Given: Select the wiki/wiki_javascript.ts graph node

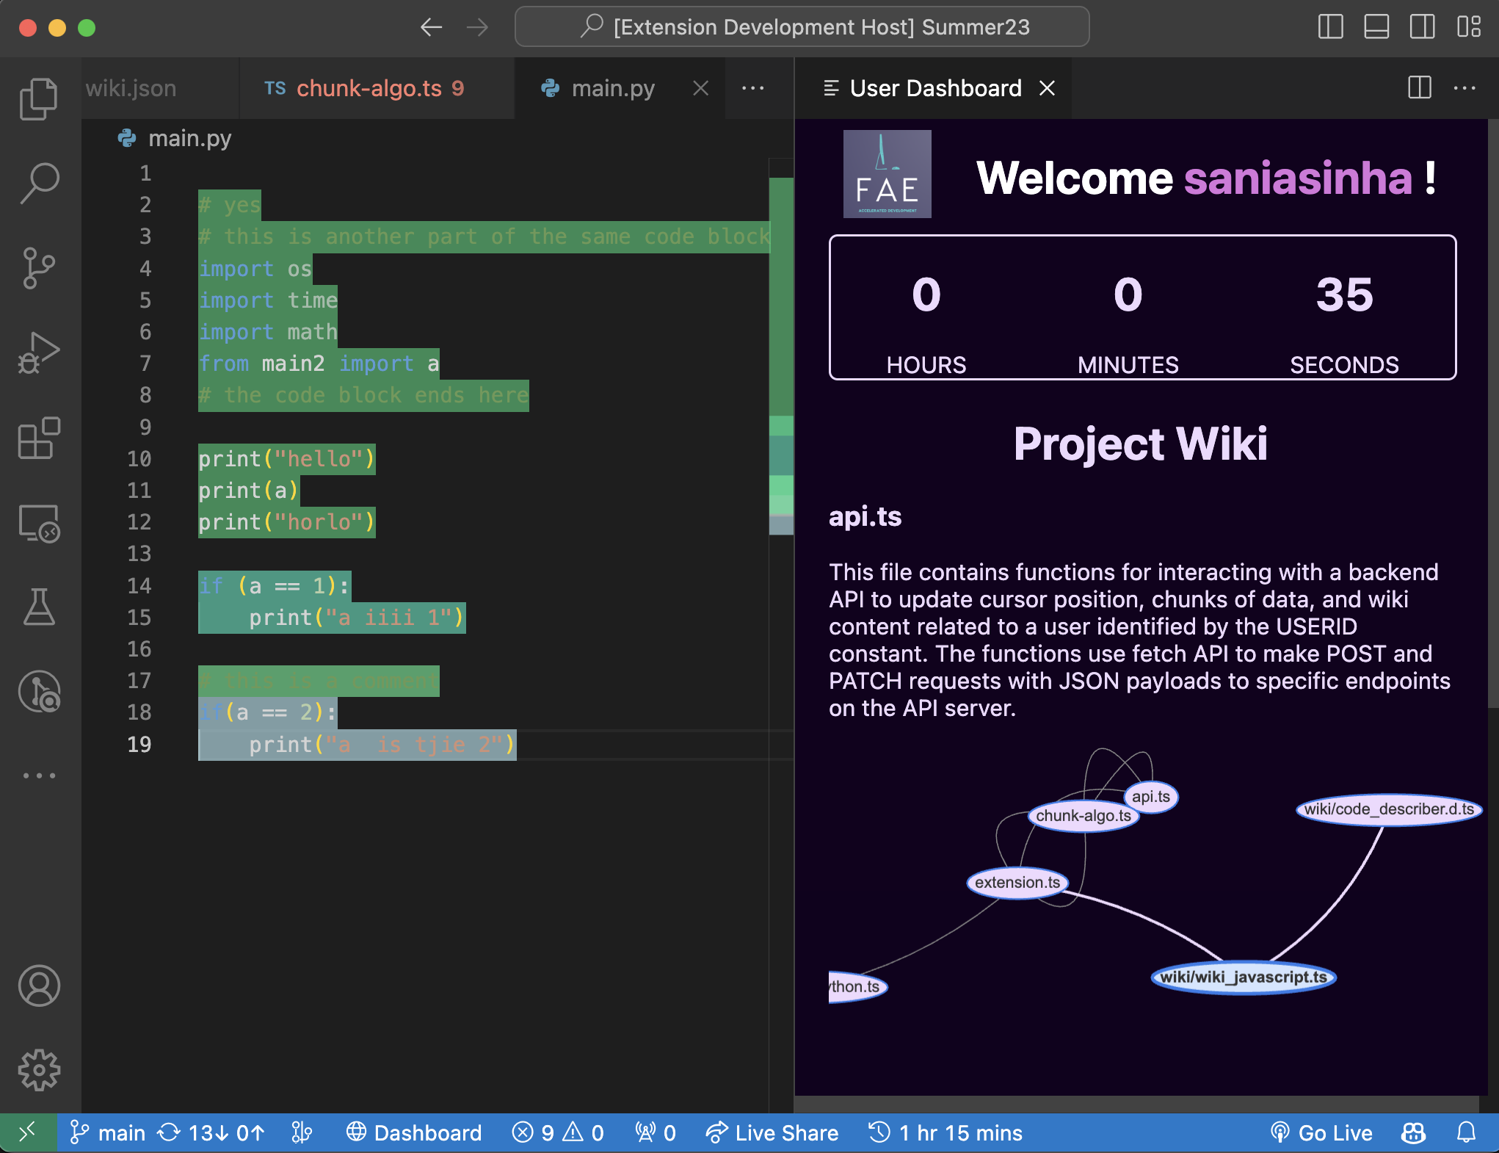Looking at the screenshot, I should [x=1244, y=977].
